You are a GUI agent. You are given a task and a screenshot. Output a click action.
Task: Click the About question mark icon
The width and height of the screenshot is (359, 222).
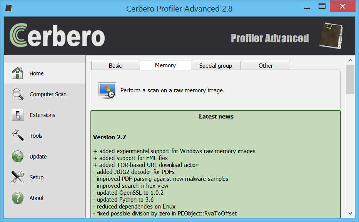point(18,198)
